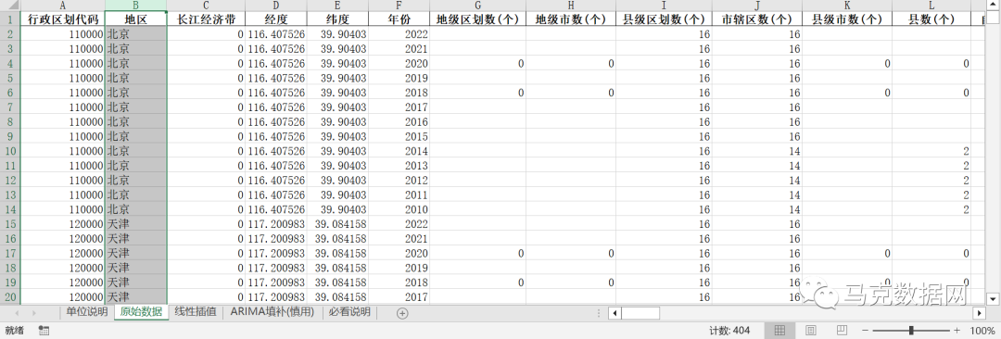Viewport: 1001px width, 339px height.
Task: Click the 行政区划代码 header cell
Action: click(63, 19)
